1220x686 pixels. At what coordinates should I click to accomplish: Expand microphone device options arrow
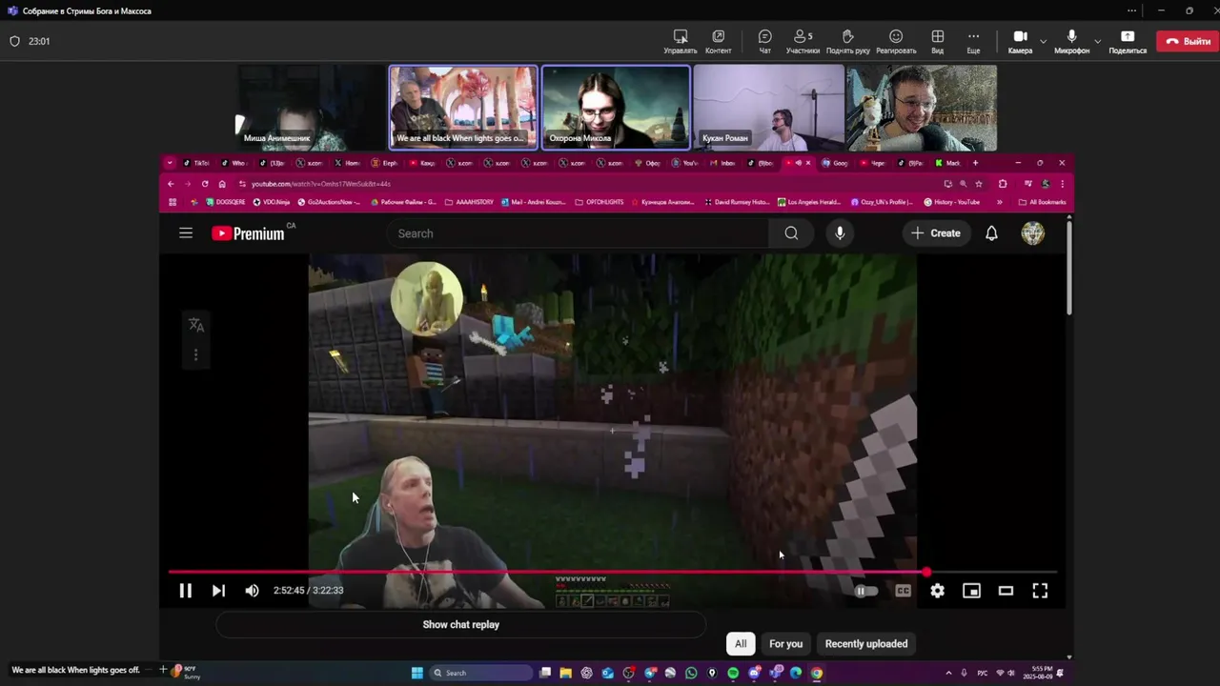pyautogui.click(x=1097, y=41)
